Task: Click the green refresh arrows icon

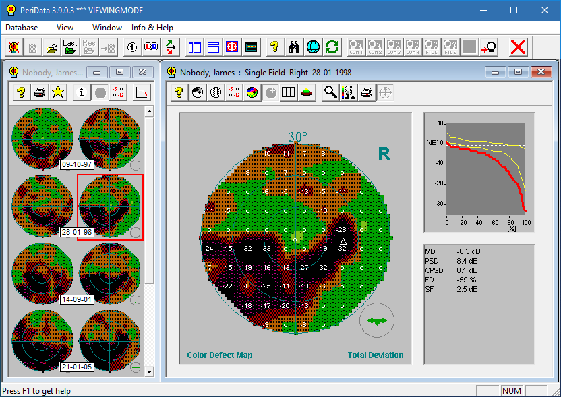Action: pyautogui.click(x=332, y=47)
